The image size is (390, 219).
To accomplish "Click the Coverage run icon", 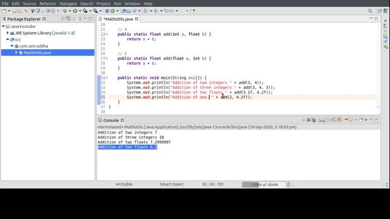I will click(85, 11).
